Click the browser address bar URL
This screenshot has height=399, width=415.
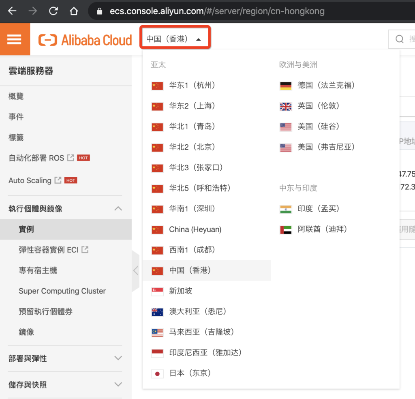coord(217,11)
